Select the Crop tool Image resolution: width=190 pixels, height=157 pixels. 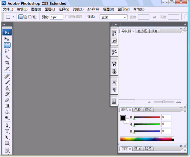click(7, 63)
